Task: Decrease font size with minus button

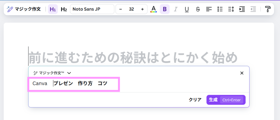Action: coord(121,9)
